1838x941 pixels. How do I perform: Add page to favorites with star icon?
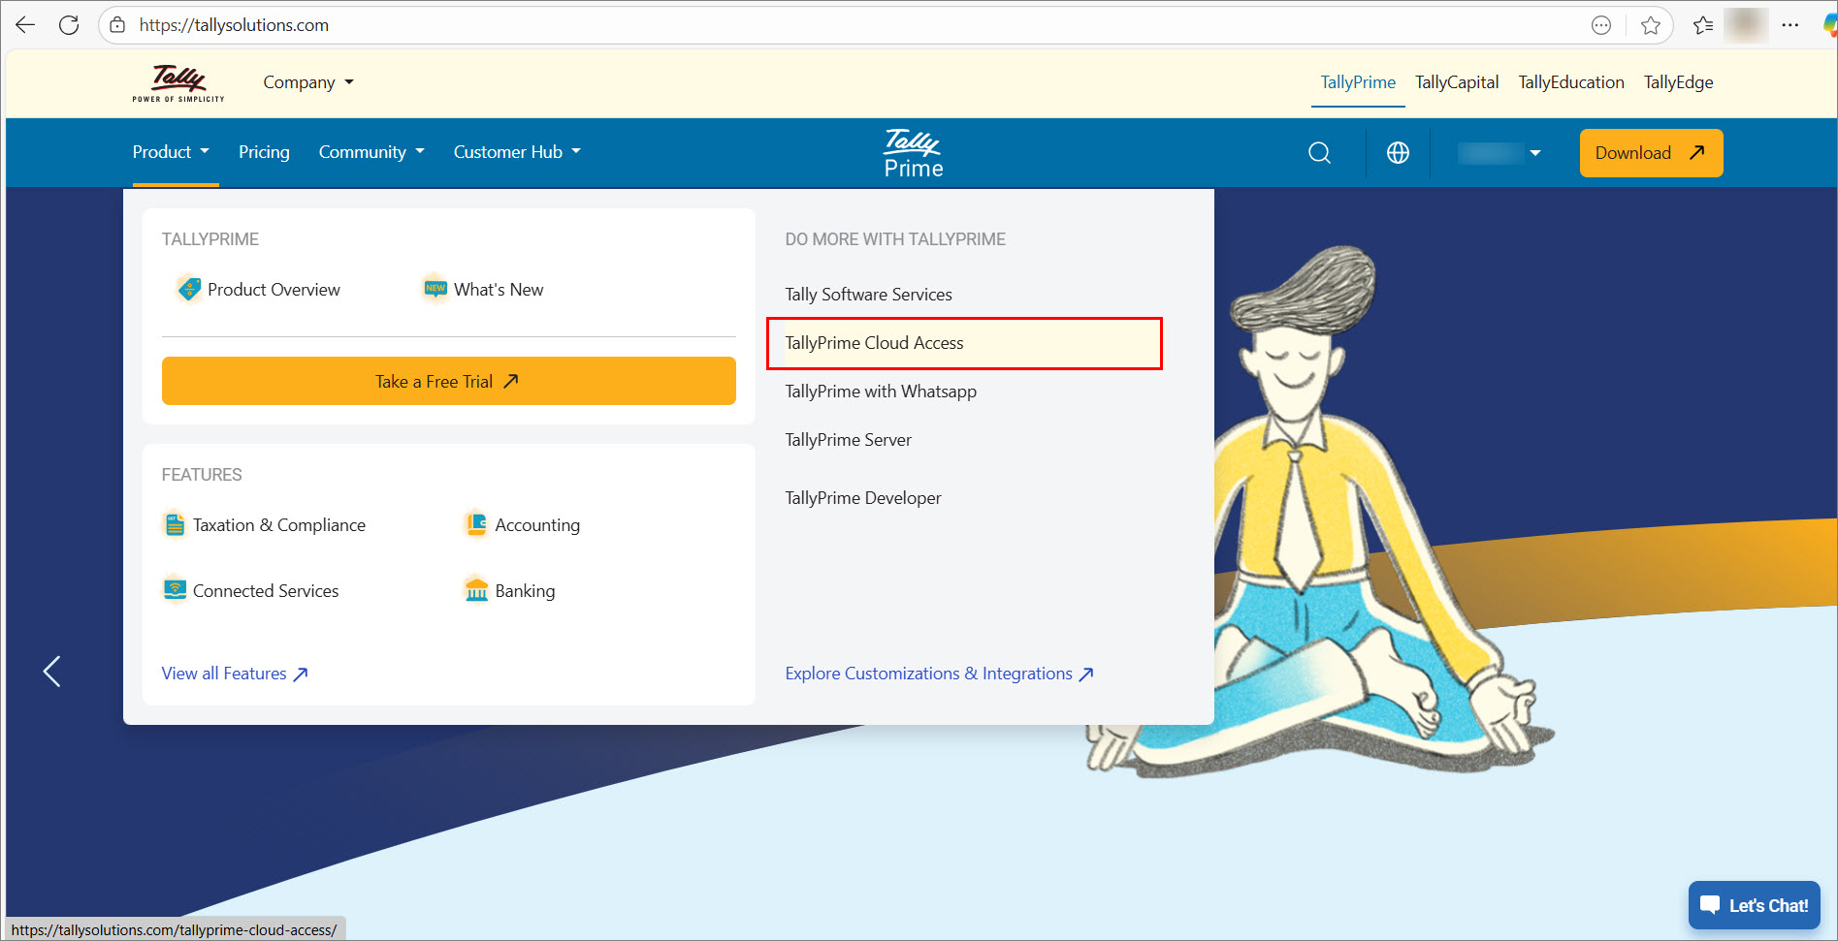1651,25
